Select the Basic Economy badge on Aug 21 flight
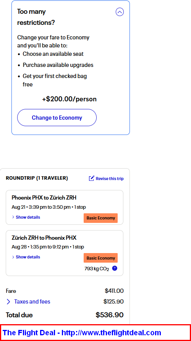 (100, 218)
